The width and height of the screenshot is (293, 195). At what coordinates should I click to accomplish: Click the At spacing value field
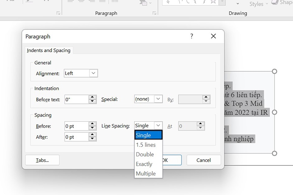[x=188, y=126]
